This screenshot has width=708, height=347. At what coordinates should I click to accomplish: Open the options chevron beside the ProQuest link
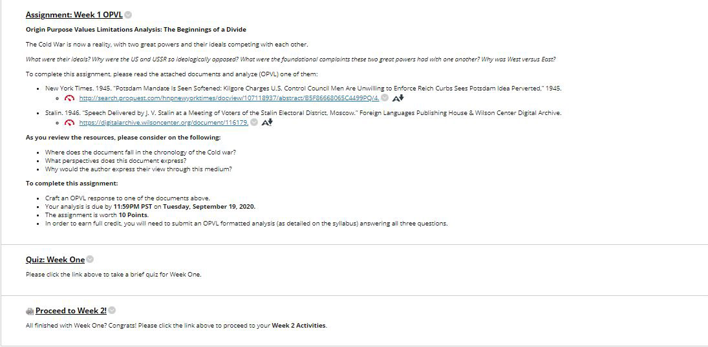tap(385, 98)
